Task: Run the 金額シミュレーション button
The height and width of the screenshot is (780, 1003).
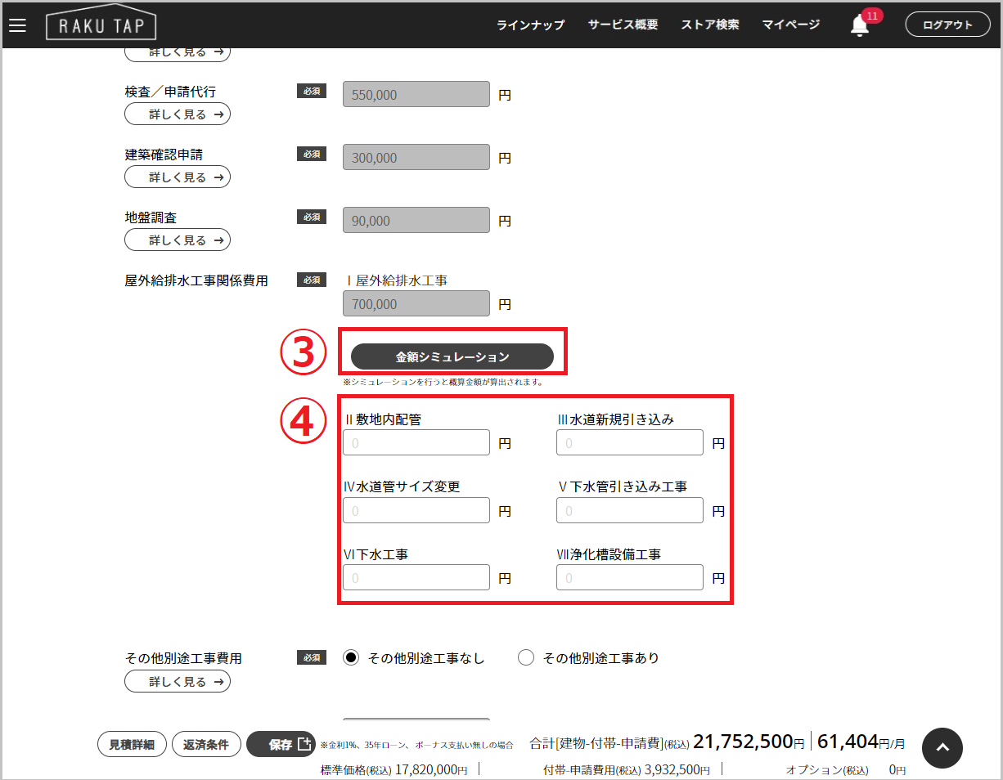Action: [452, 356]
